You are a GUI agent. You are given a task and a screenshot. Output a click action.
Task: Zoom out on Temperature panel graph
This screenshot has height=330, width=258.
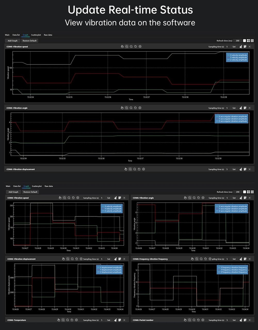tap(68, 320)
